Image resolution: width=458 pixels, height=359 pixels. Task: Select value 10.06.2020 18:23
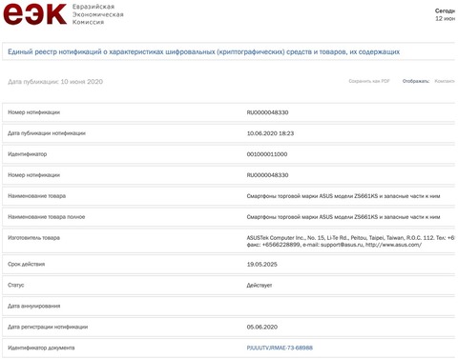point(270,133)
